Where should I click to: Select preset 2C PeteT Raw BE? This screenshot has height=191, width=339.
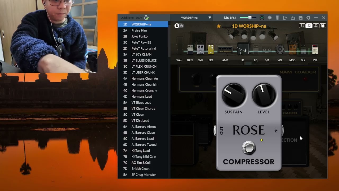143,42
